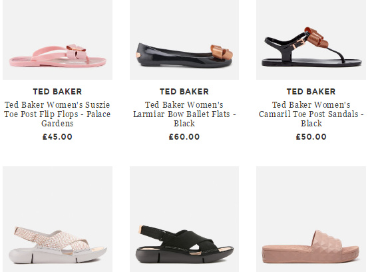Image resolution: width=370 pixels, height=272 pixels.
Task: Click the rose gold bow on ballet flat
Action: (x=222, y=52)
